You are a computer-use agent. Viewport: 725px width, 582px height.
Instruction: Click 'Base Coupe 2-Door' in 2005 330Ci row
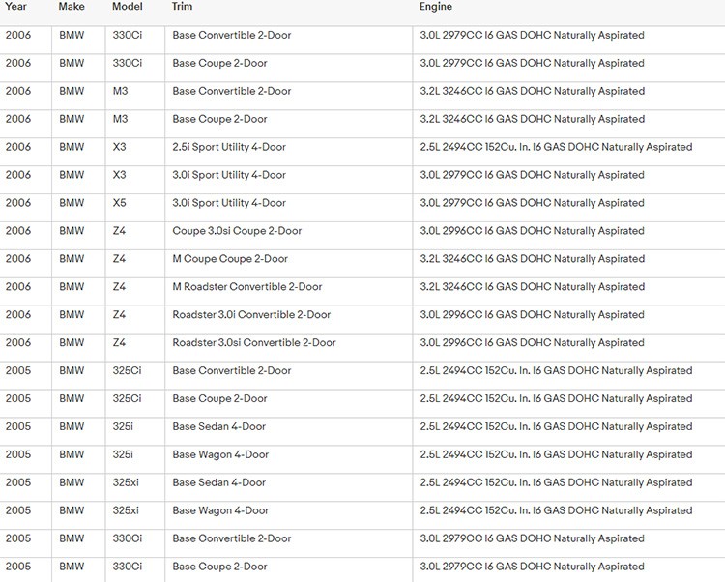coord(219,567)
